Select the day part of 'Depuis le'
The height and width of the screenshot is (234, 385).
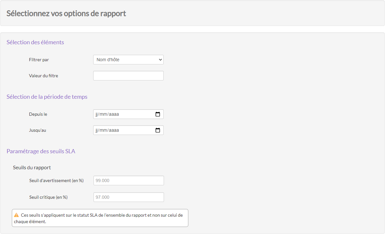pos(97,114)
